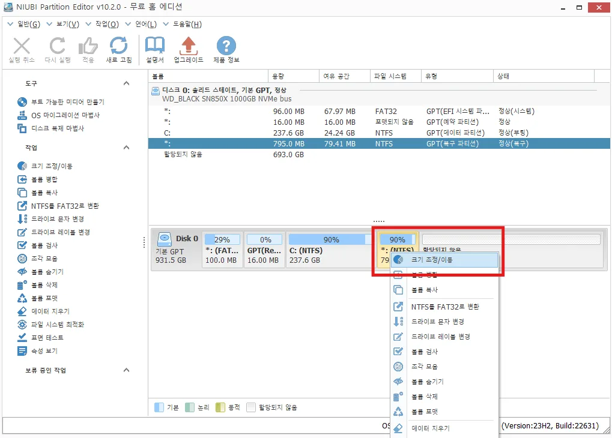The width and height of the screenshot is (612, 438).
Task: Choose 볼륨 숨기기 in the context menu
Action: pos(444,382)
